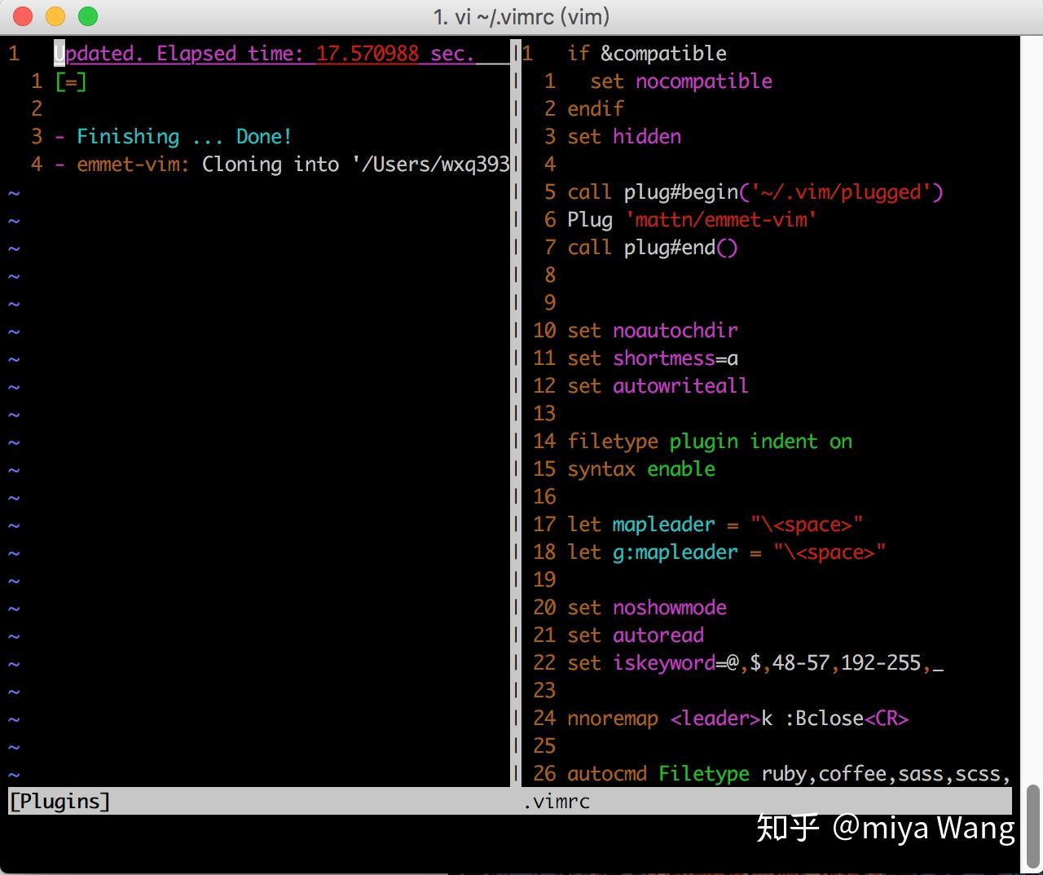Click the 'call plug#begin' line
Viewport: 1043px width, 875px height.
coord(755,192)
